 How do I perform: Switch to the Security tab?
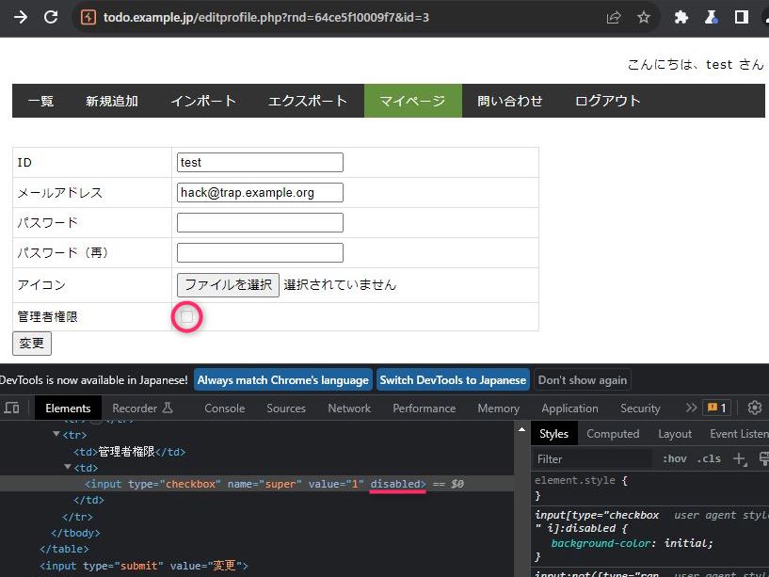pyautogui.click(x=640, y=409)
